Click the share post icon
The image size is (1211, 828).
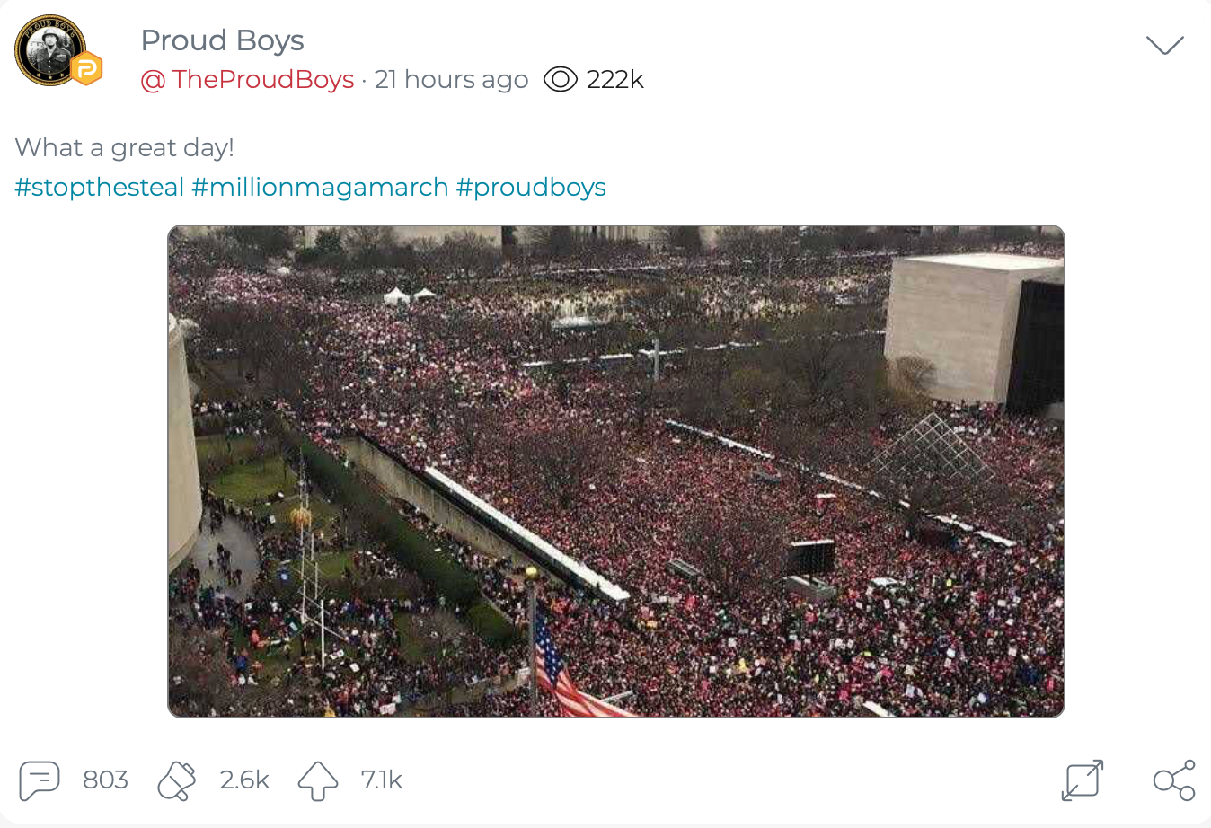[1175, 780]
